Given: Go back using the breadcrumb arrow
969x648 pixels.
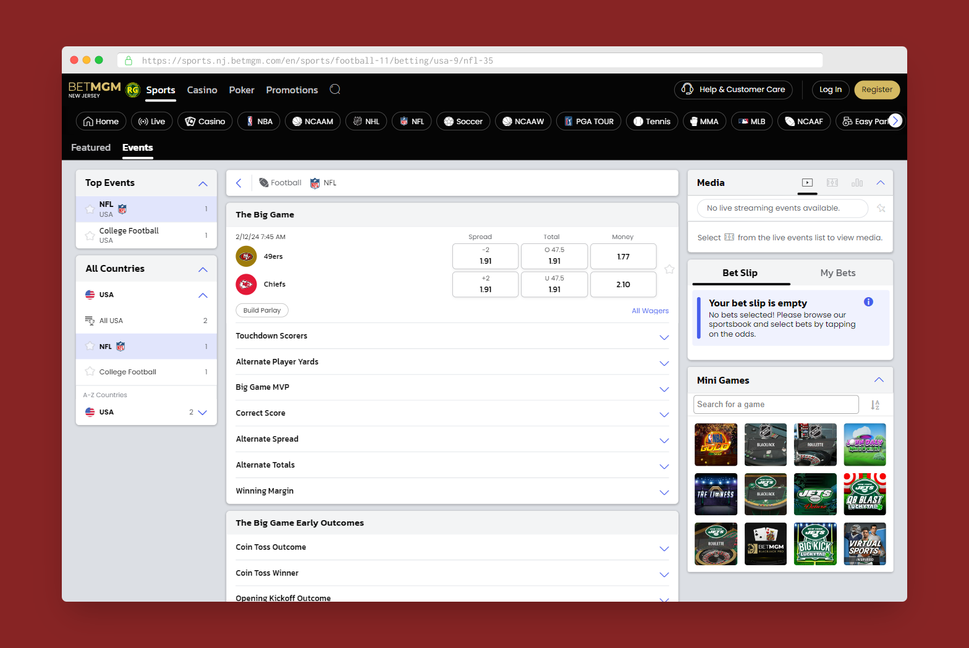Looking at the screenshot, I should click(x=239, y=183).
